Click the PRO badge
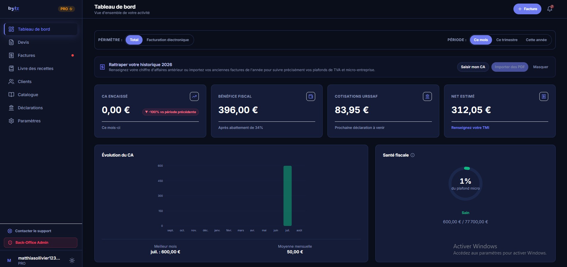The height and width of the screenshot is (267, 567). [x=66, y=9]
